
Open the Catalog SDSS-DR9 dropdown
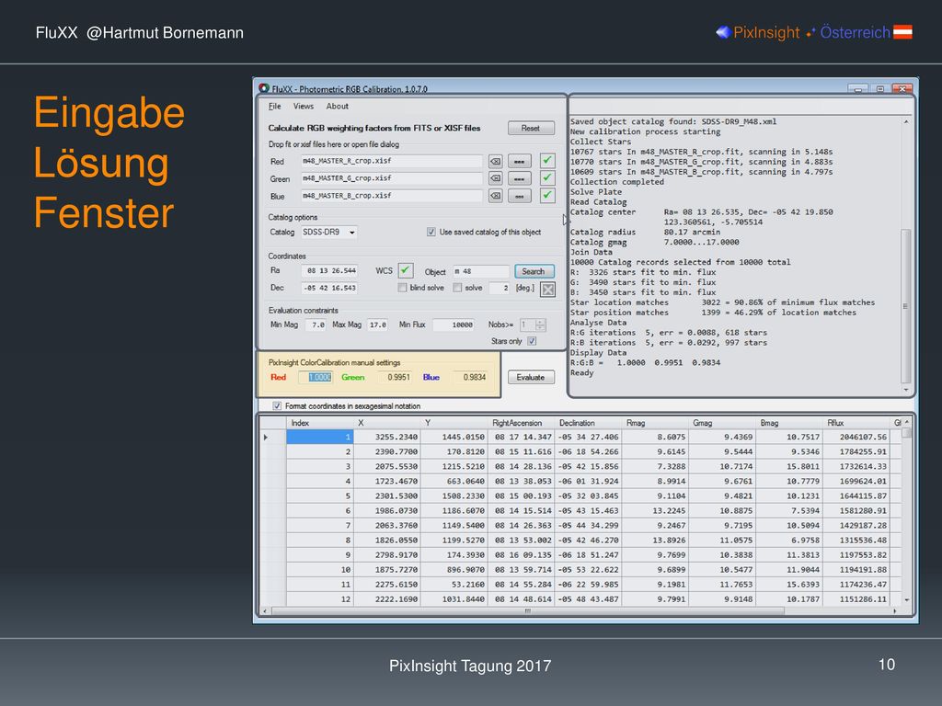(x=352, y=233)
